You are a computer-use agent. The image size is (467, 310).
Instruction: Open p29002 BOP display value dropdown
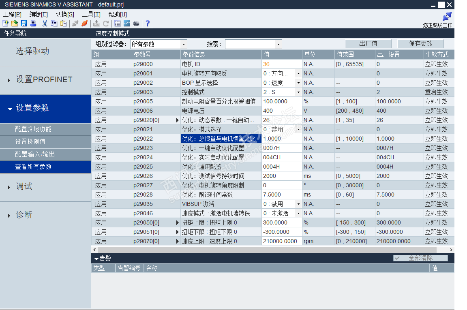298,83
